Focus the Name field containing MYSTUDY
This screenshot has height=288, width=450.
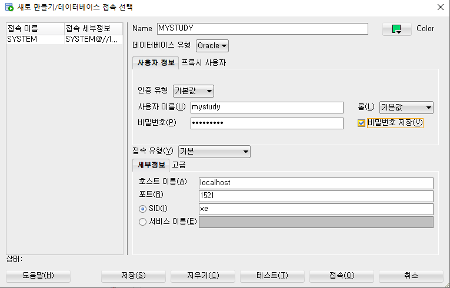(x=262, y=29)
